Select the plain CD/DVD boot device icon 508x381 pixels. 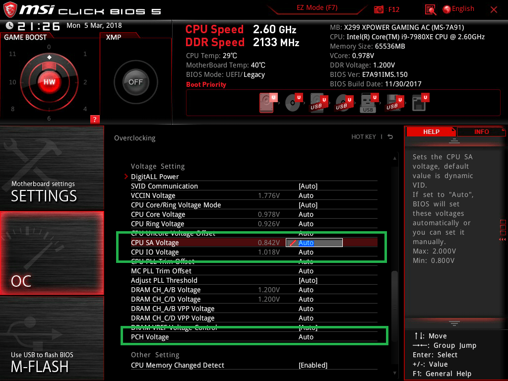(293, 103)
